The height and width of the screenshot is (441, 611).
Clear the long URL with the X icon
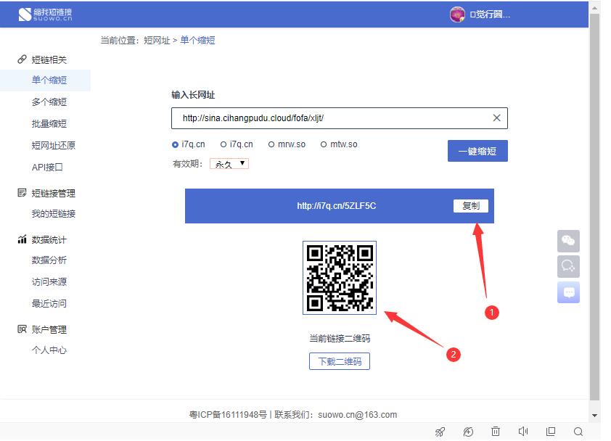coord(496,118)
